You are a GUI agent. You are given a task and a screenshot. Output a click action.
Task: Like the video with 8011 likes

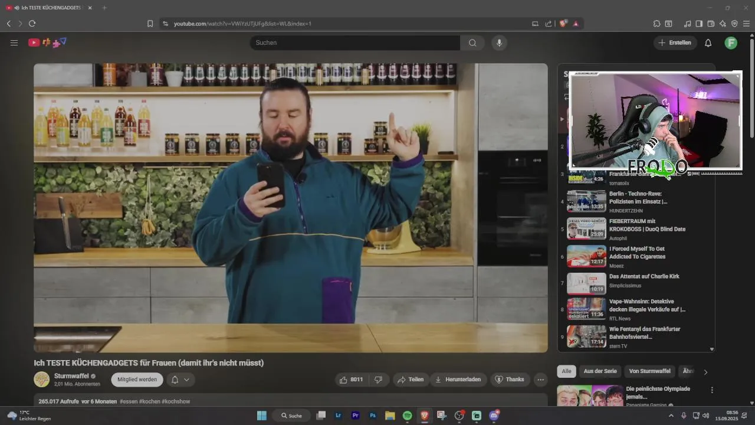pyautogui.click(x=352, y=380)
